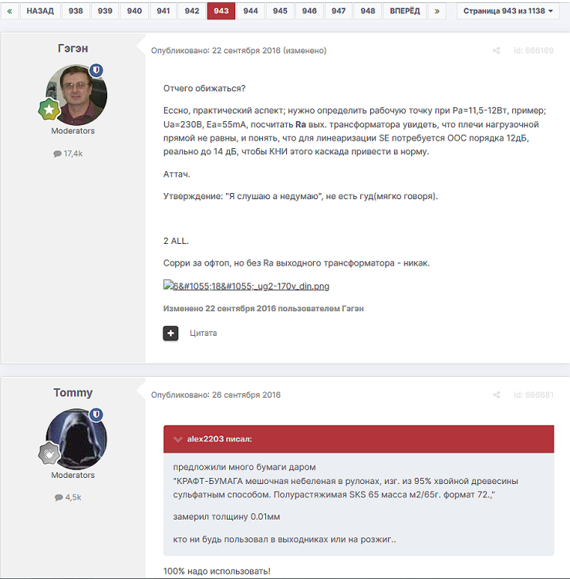Click the ВПЕРЁД next page button
This screenshot has height=579, width=570.
[x=405, y=12]
